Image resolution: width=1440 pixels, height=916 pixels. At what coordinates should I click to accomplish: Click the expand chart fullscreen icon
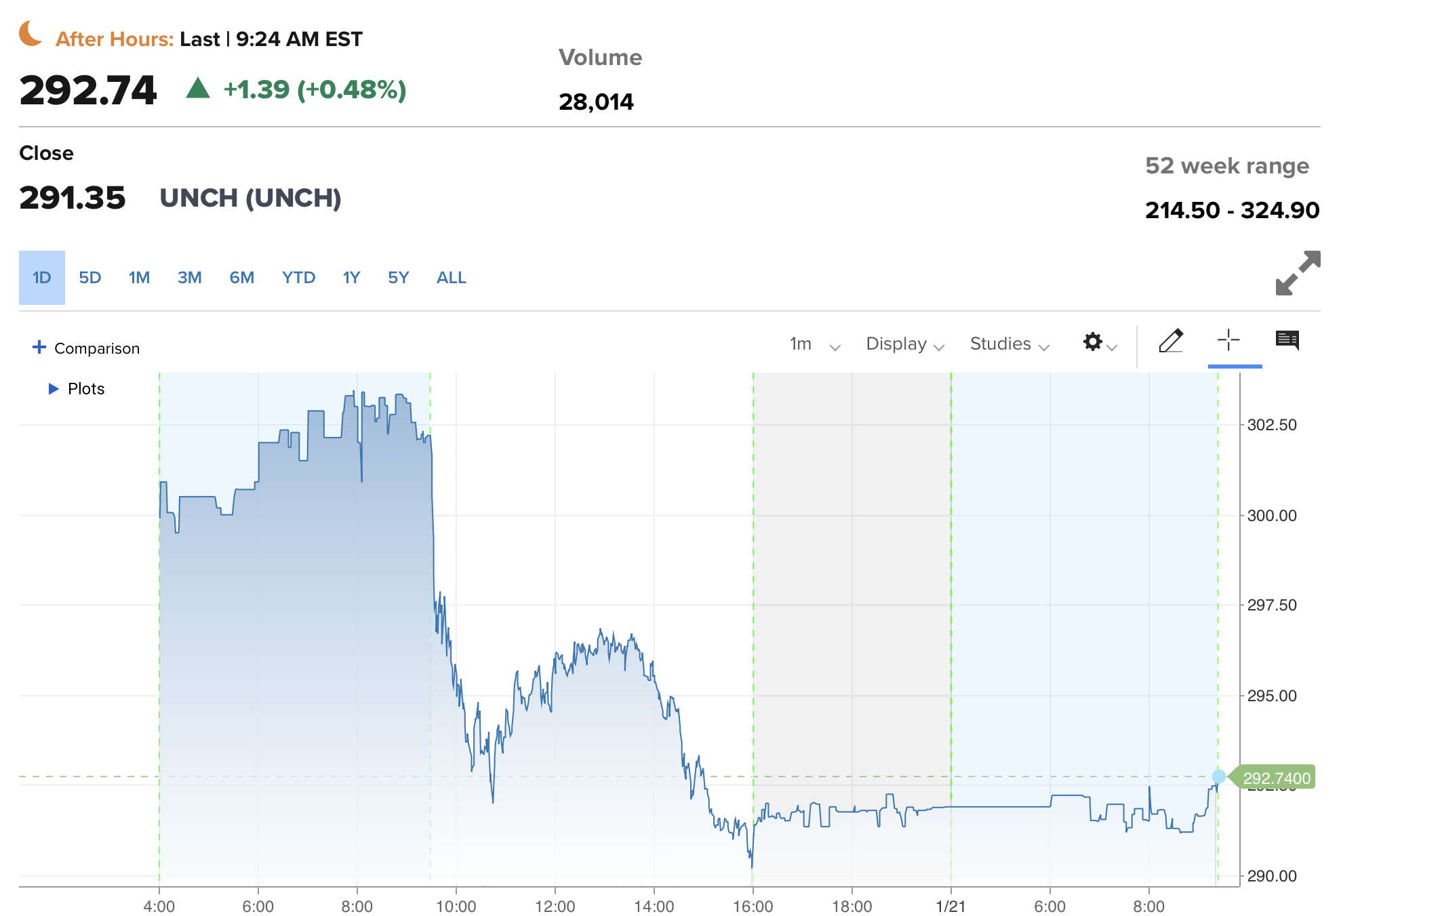[1298, 273]
